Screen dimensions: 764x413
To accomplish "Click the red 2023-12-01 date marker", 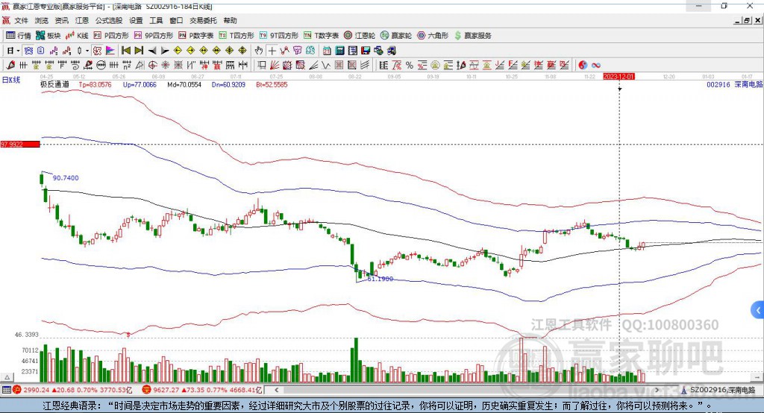I will 619,77.
